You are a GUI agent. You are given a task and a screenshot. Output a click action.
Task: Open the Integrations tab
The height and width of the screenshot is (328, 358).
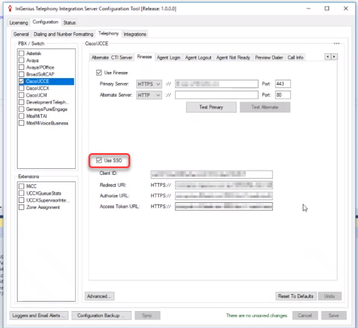pyautogui.click(x=134, y=34)
